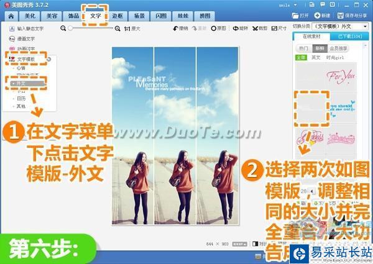The height and width of the screenshot is (264, 373).
Task: Click the image size 644 × 903 text
Action: (217, 244)
